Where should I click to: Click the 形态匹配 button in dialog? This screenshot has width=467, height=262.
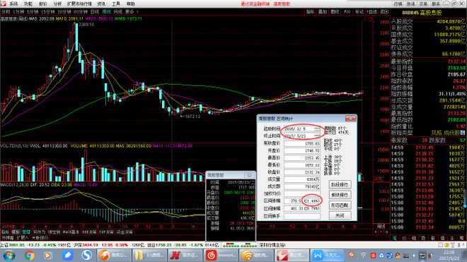(x=340, y=206)
